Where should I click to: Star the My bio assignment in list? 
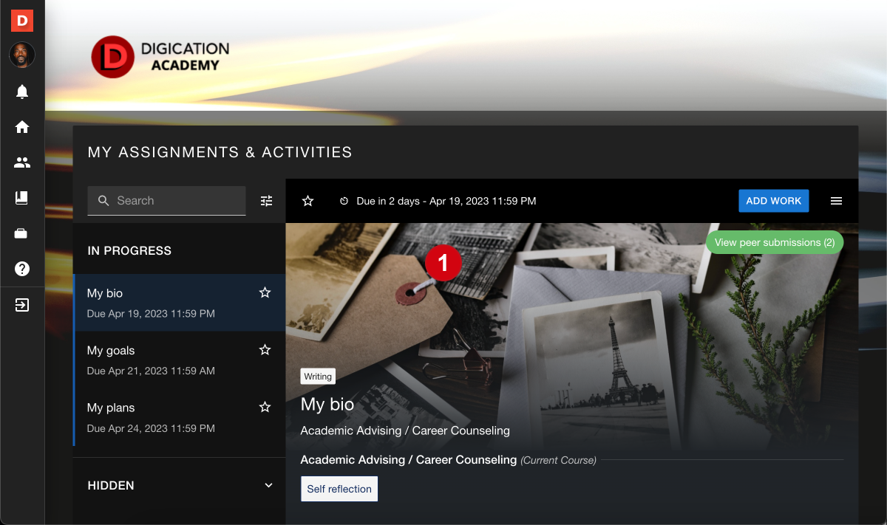click(x=265, y=292)
